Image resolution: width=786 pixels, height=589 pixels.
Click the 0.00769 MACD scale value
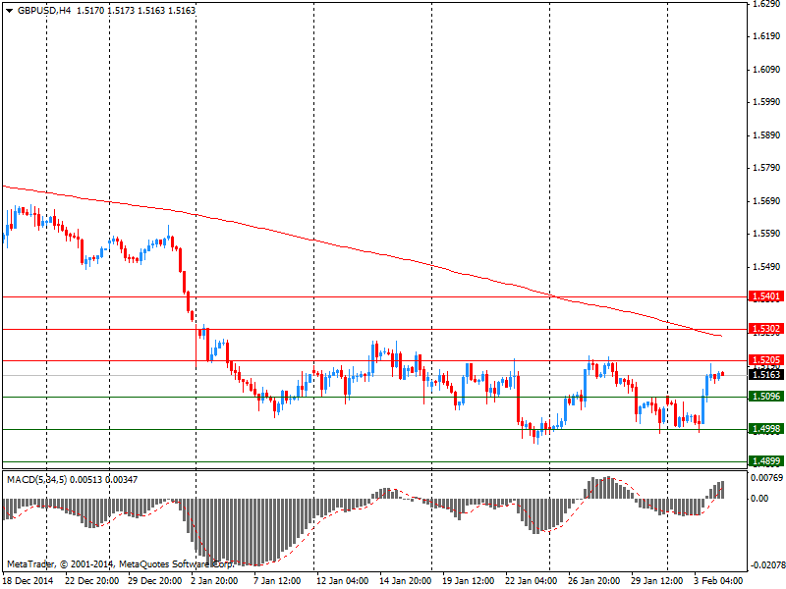point(766,478)
